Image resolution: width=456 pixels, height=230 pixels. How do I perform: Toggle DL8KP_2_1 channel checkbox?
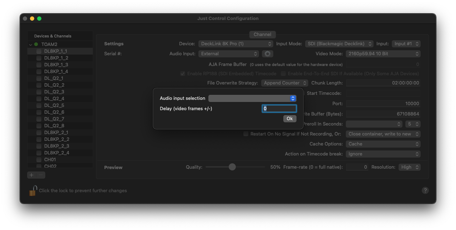tap(39, 133)
